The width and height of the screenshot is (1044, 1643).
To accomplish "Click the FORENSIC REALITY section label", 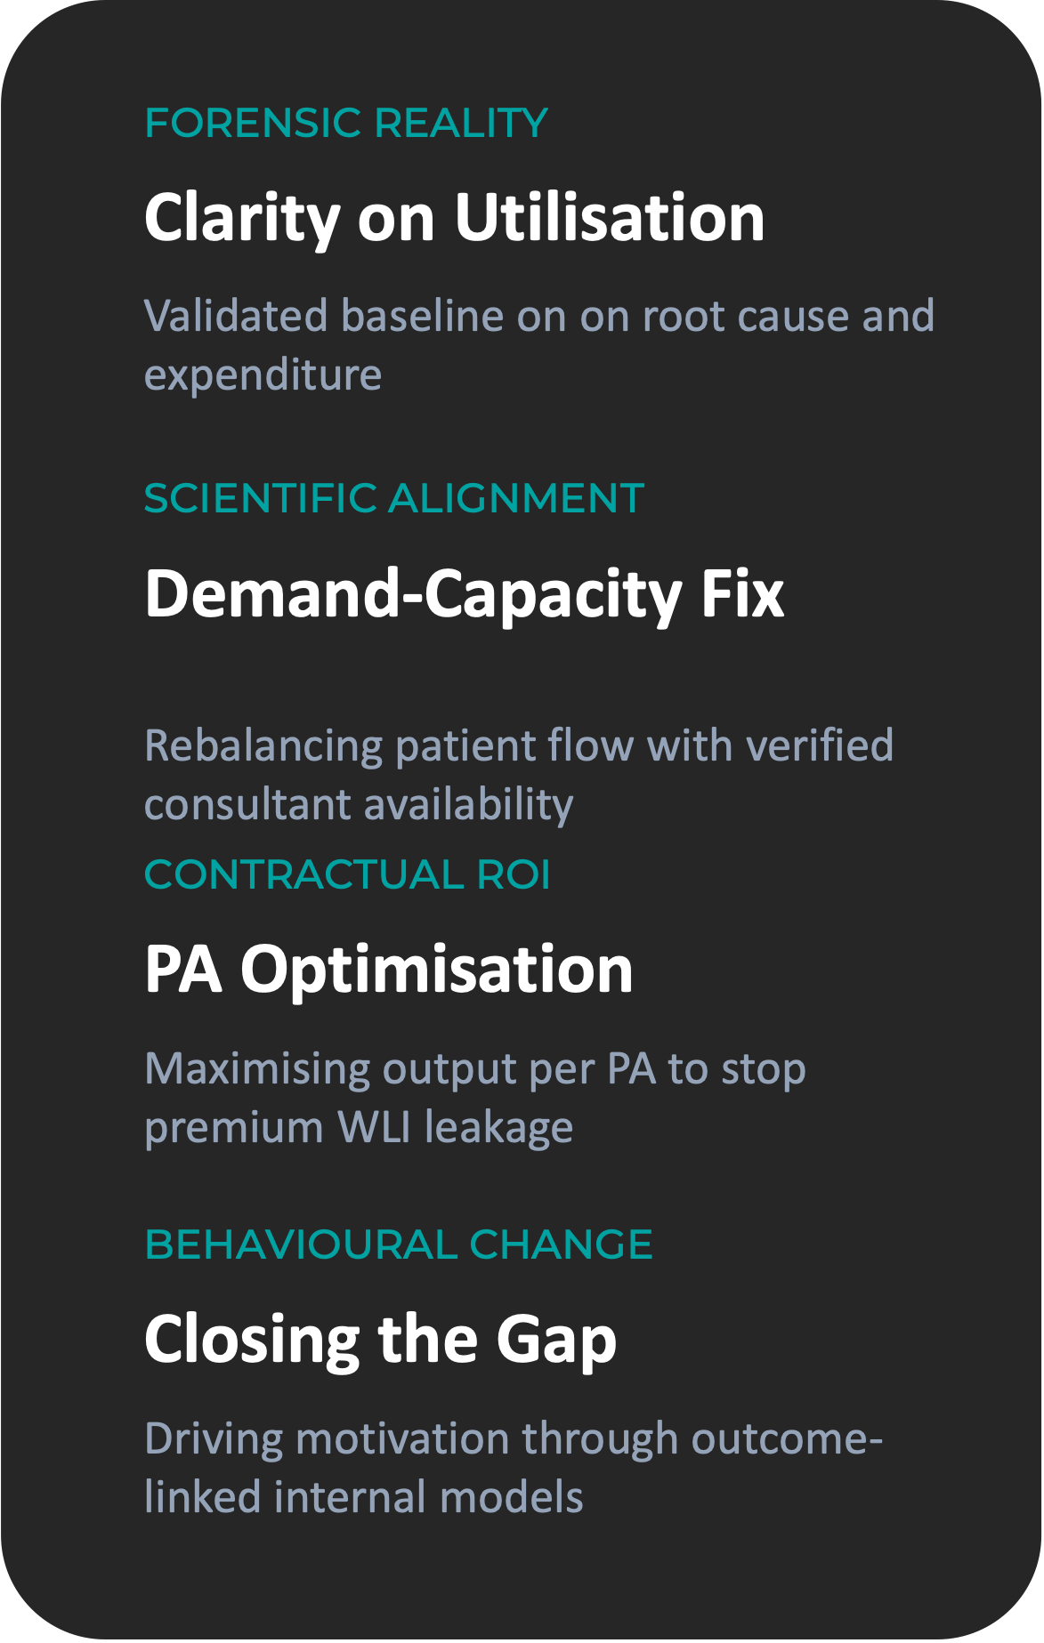I will pyautogui.click(x=345, y=123).
